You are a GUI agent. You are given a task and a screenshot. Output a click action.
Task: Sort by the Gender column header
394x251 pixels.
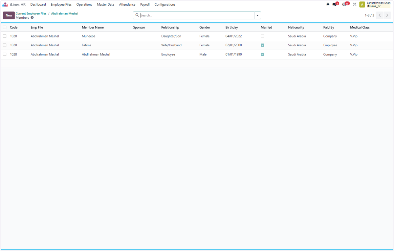(205, 28)
